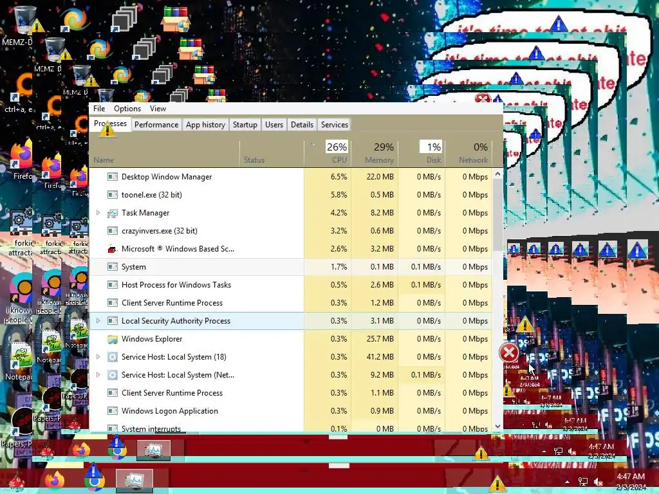659x494 pixels.
Task: Click the crazyinvers.exe process icon
Action: [112, 231]
